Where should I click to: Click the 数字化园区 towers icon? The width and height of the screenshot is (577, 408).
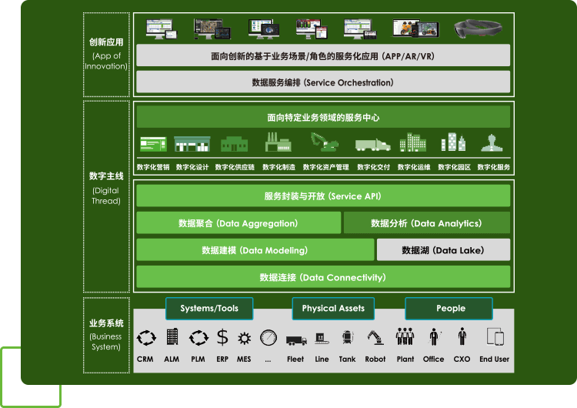click(x=453, y=142)
